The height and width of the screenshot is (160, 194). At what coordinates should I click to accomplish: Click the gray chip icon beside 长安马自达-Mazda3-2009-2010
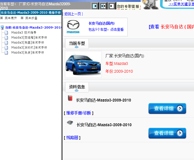(x=70, y=123)
